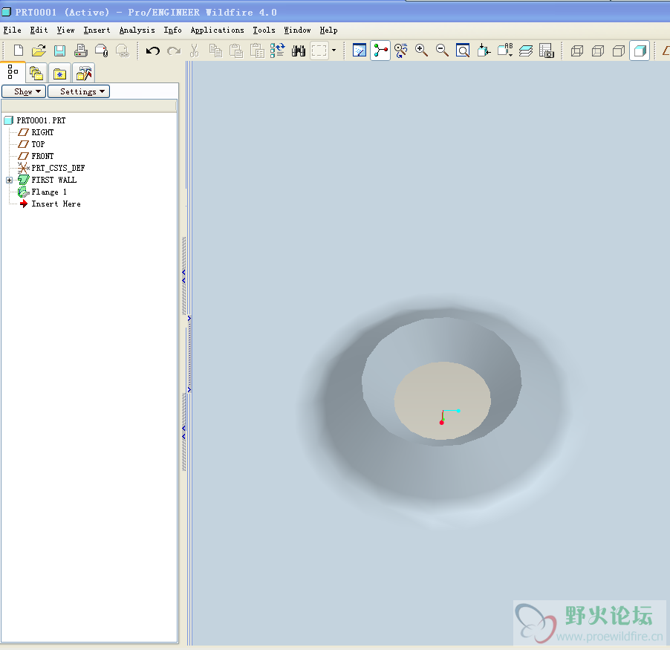Open the selection filter dropdown arrow
The width and height of the screenshot is (670, 650).
coord(334,51)
